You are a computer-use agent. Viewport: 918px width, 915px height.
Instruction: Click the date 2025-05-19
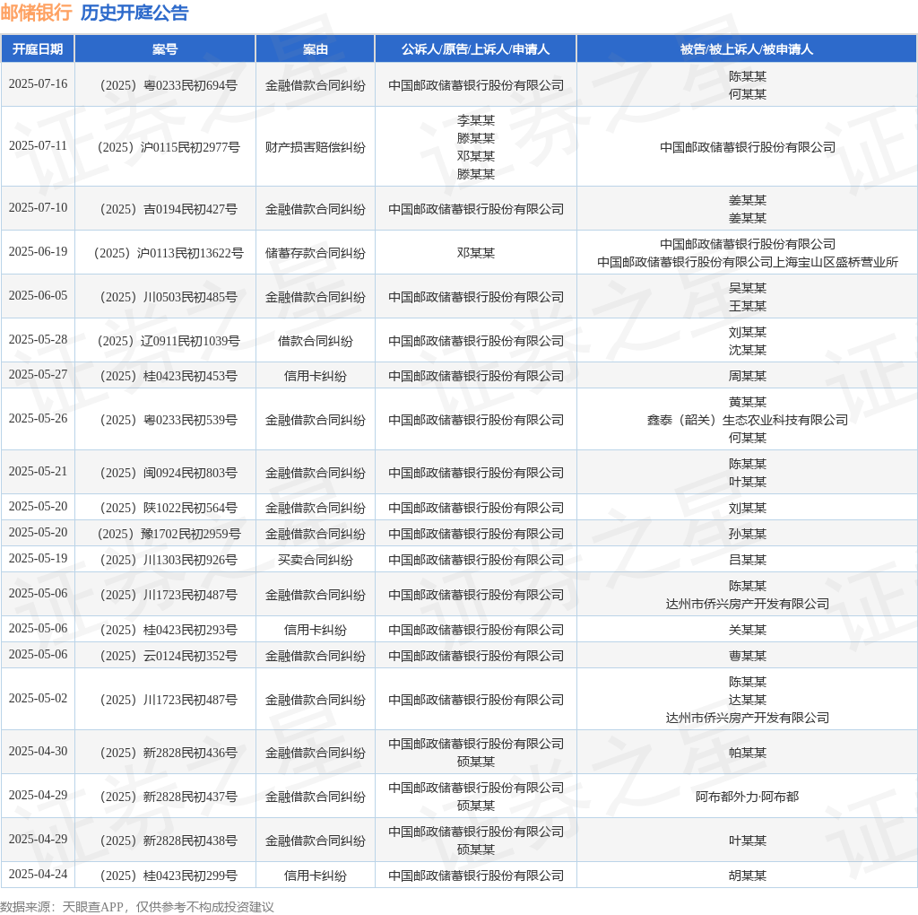[x=38, y=558]
